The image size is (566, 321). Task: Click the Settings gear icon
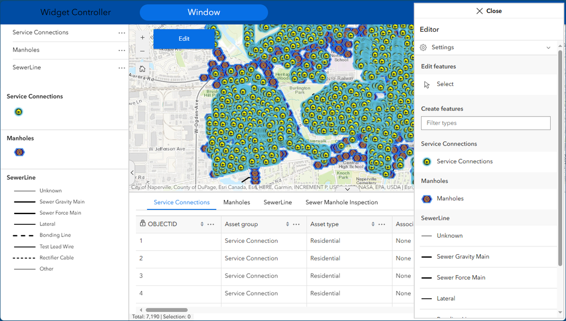[423, 48]
